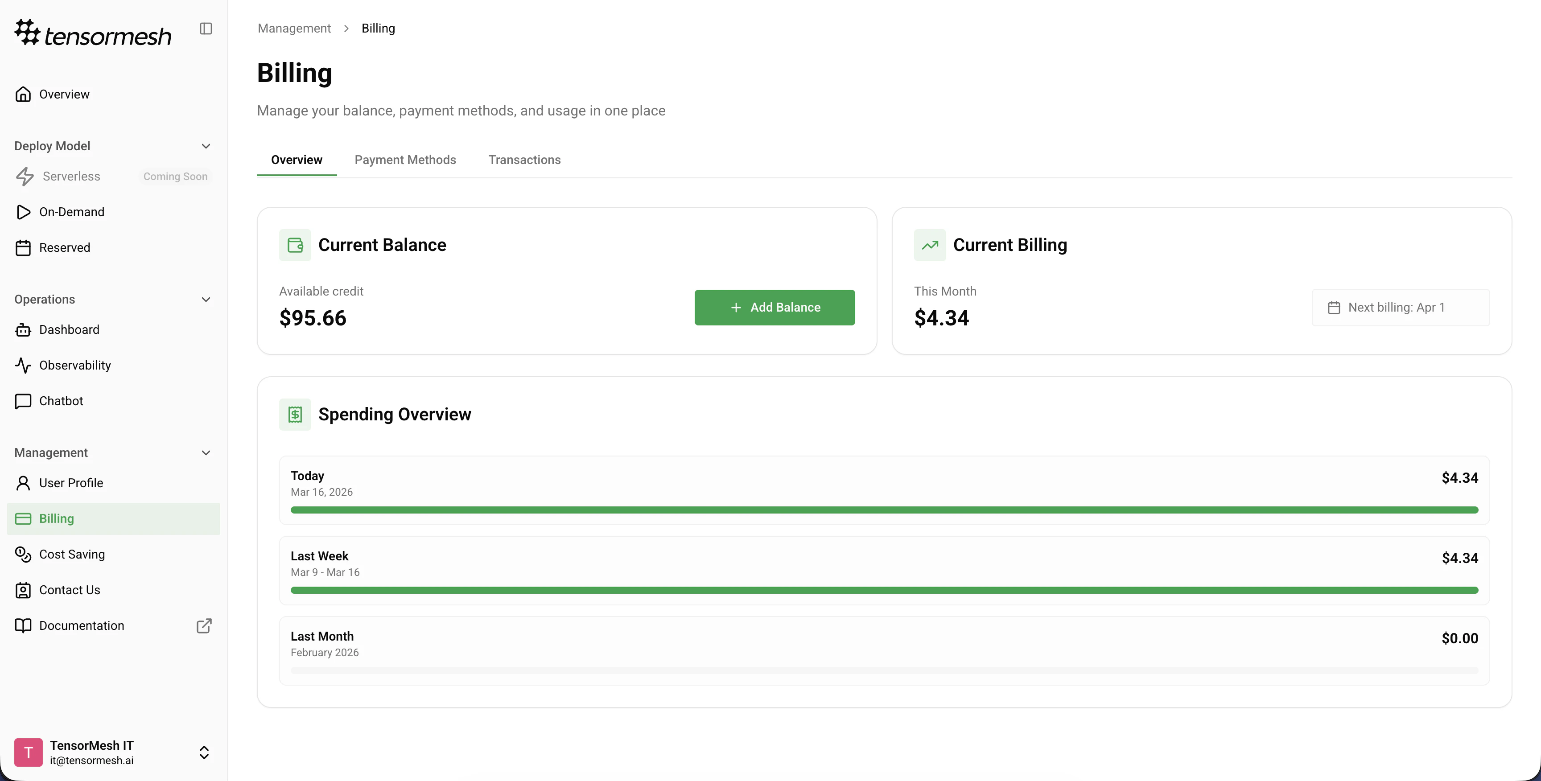Select the On-Demand deploy option
The height and width of the screenshot is (781, 1541).
(x=72, y=212)
